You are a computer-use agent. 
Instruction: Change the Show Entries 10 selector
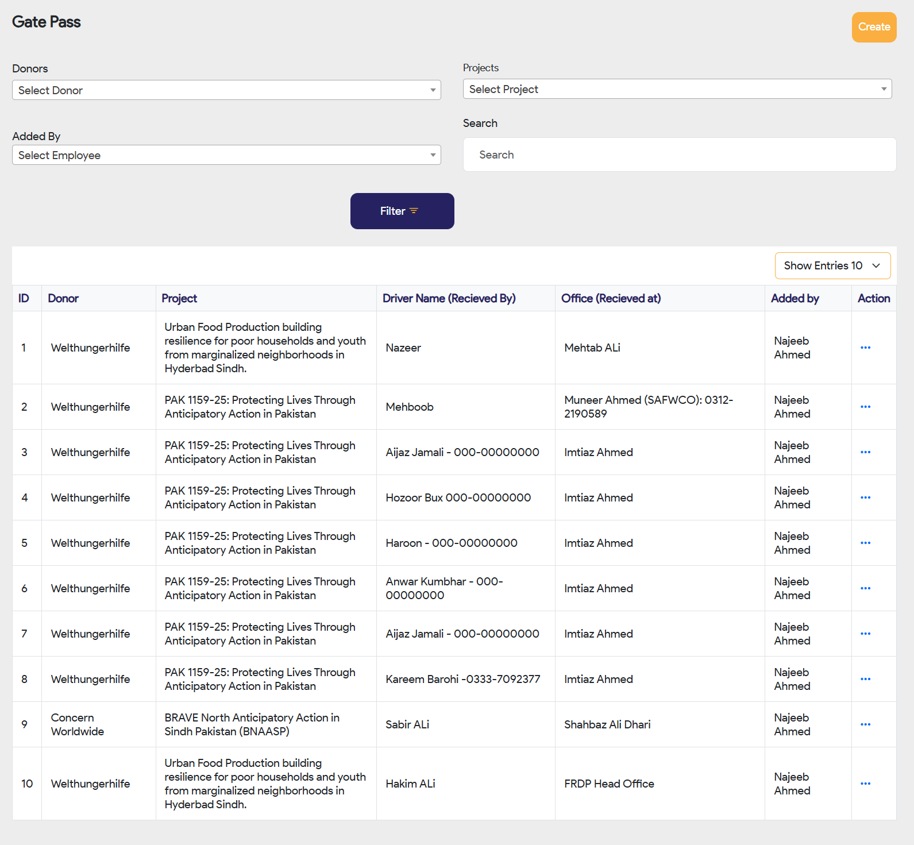(832, 265)
